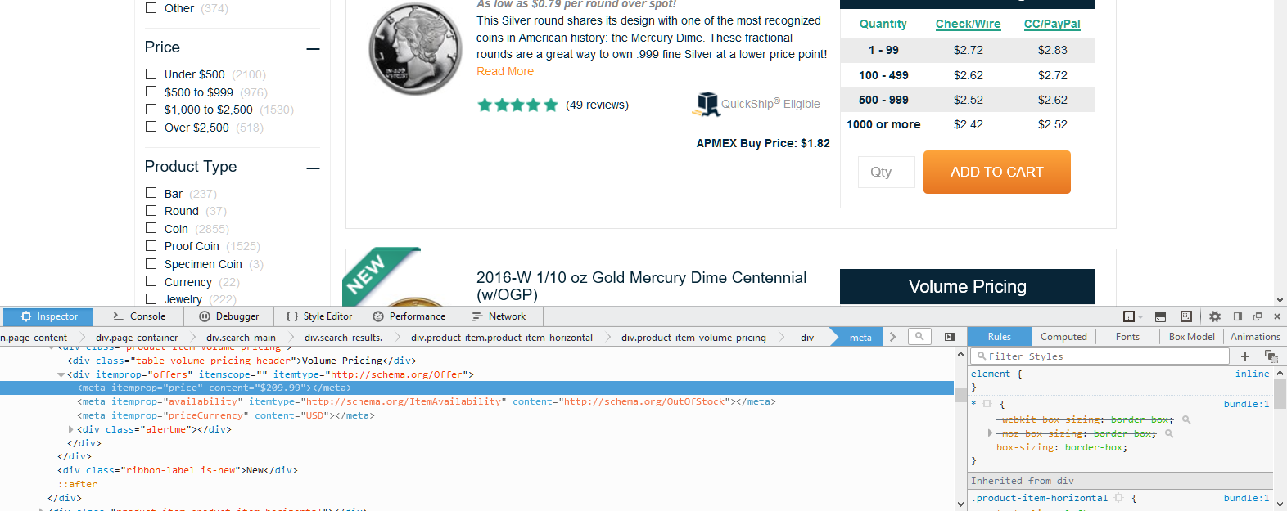Collapse the inspector sidebar pane toggle
Screen dimensions: 1287x511
click(x=950, y=337)
